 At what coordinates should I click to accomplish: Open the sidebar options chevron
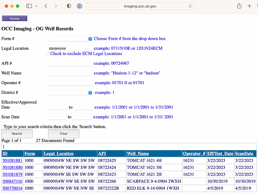(x=36, y=6)
